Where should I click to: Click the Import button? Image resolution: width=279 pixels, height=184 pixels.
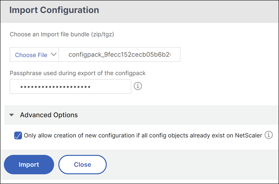click(x=29, y=165)
